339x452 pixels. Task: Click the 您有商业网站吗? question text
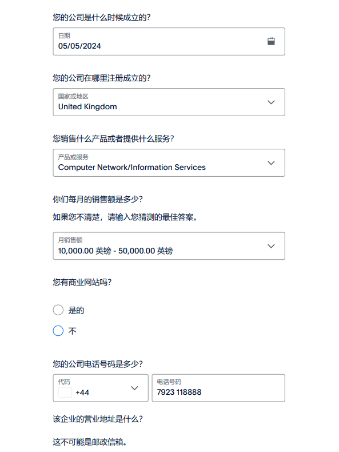(82, 282)
